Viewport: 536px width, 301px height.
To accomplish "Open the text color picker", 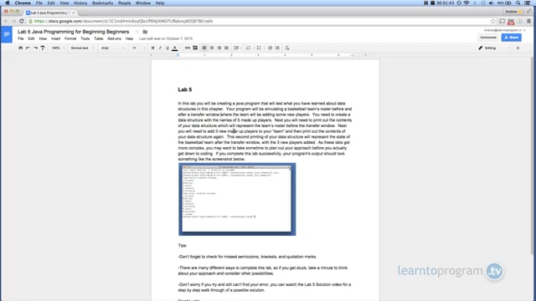I will [175, 48].
